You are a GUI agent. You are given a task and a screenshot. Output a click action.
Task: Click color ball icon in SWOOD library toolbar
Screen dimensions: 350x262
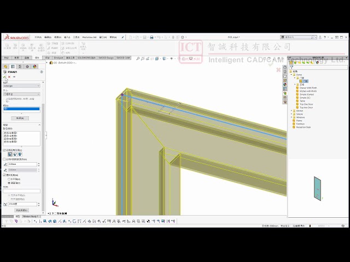coord(317,63)
